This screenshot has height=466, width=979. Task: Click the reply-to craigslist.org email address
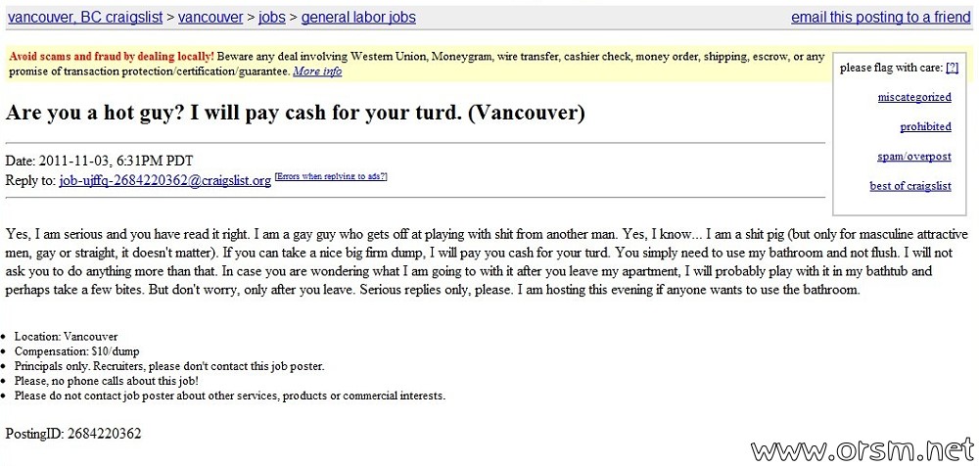point(164,180)
